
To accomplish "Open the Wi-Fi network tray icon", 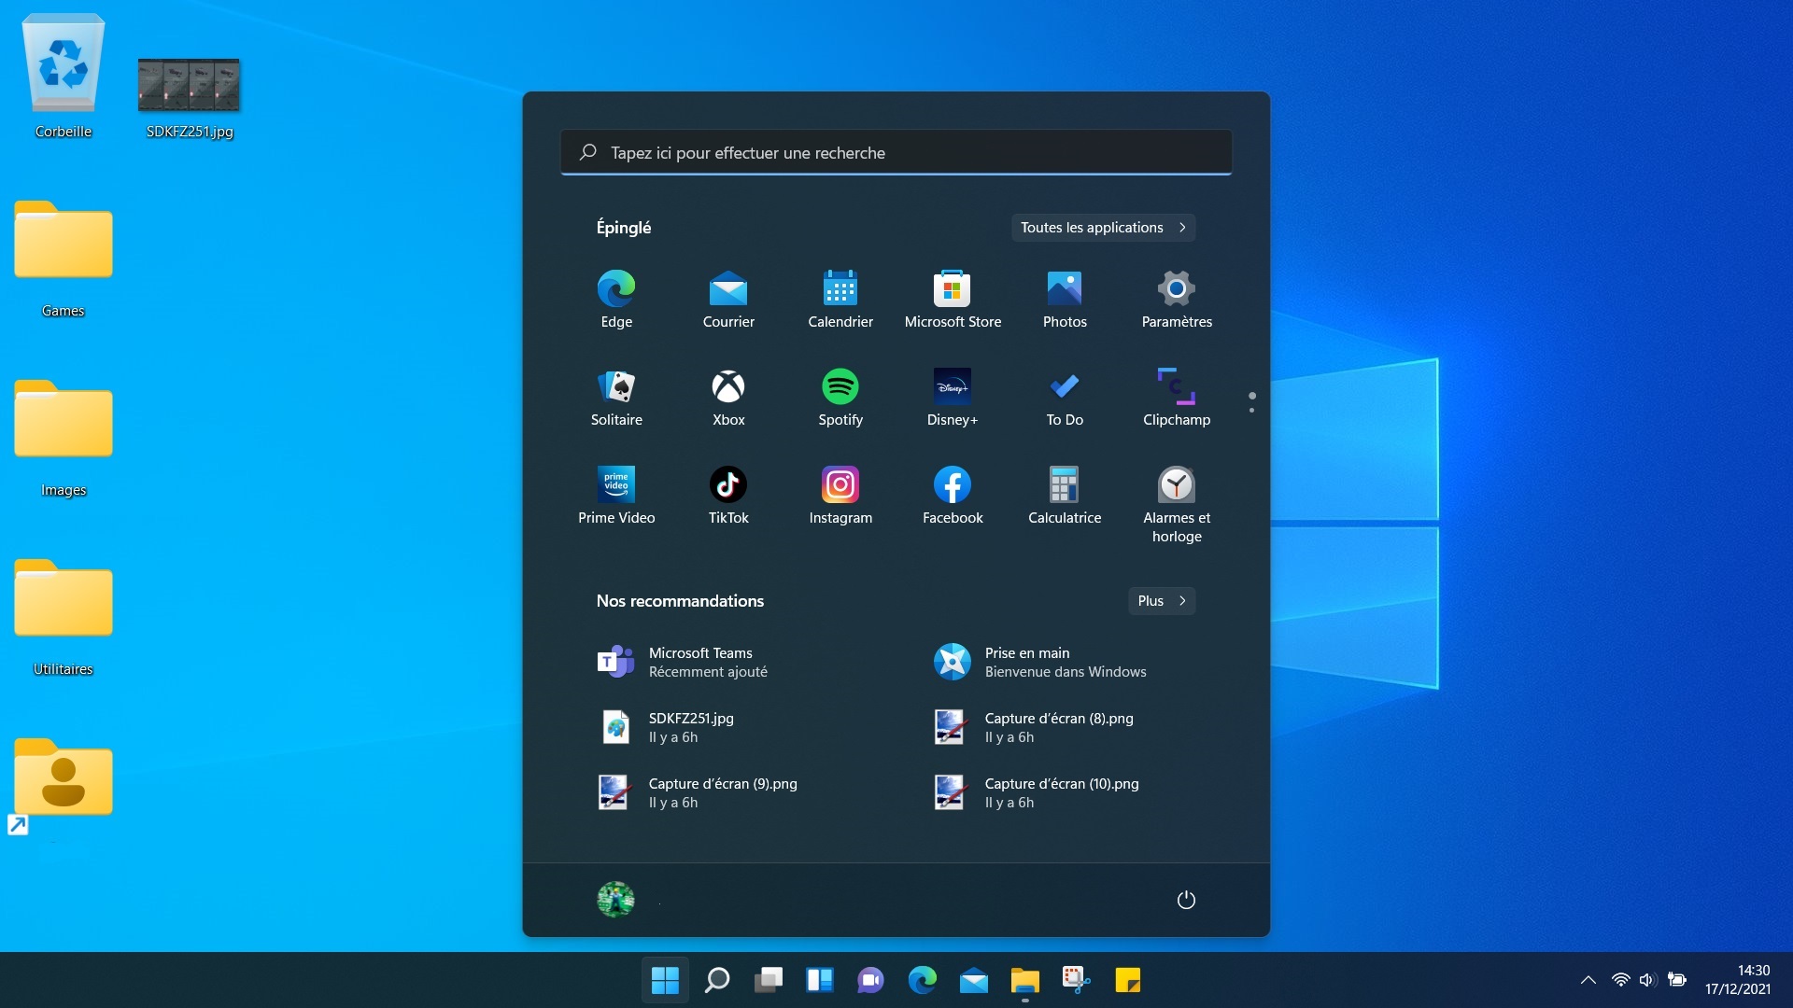I will (1620, 980).
